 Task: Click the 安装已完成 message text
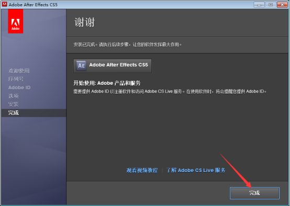tap(128, 44)
